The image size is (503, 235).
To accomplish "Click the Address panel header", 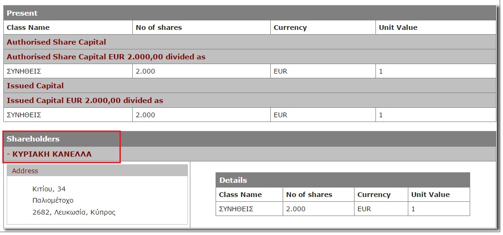I will click(25, 171).
